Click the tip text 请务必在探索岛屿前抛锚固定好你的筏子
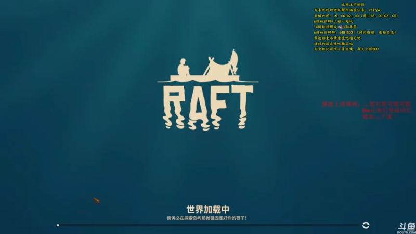Viewport: 416px width, 234px height. [x=206, y=218]
